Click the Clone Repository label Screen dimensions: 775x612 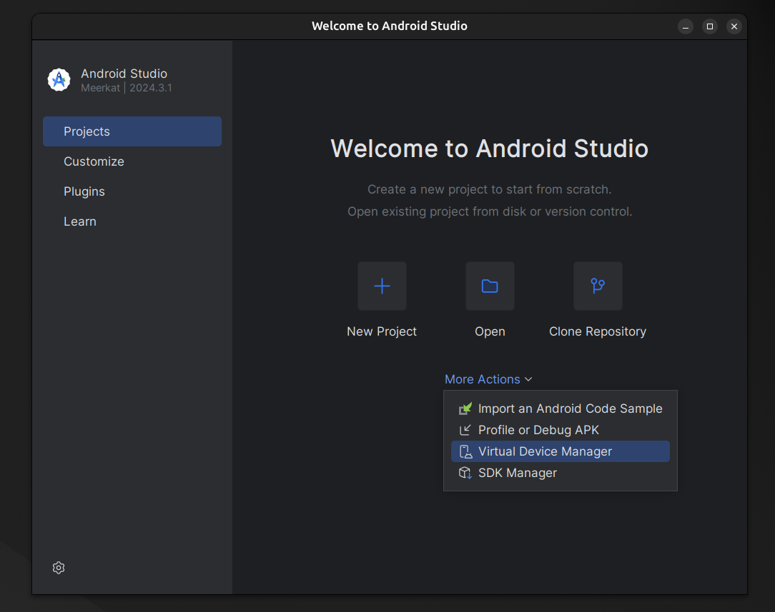pyautogui.click(x=598, y=331)
